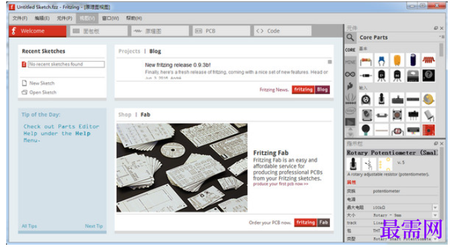Select the mystery part question-mark icon
This screenshot has height=250, width=455.
(429, 76)
